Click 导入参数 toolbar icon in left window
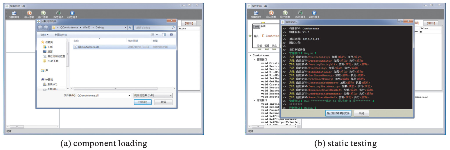Screen dimensions: 450x150 (x=29, y=13)
